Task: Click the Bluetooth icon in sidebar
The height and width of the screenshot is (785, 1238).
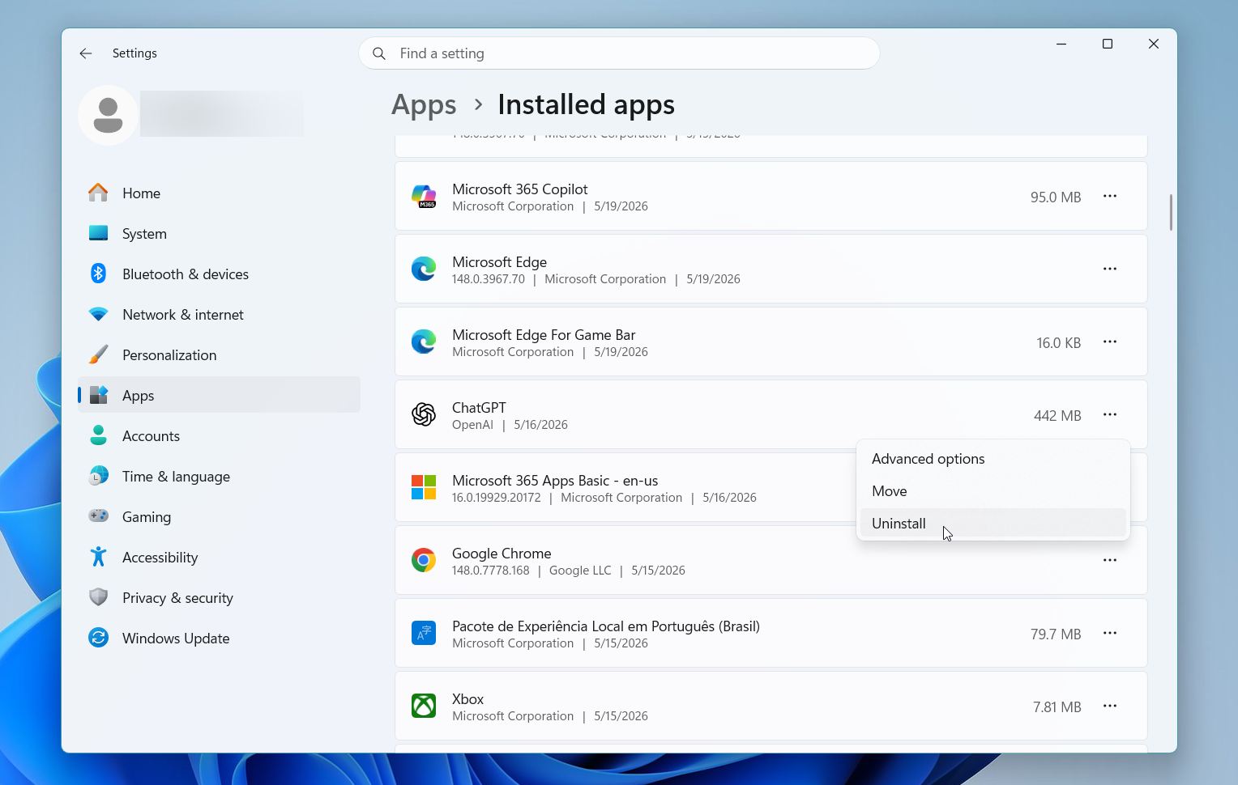Action: coord(98,274)
